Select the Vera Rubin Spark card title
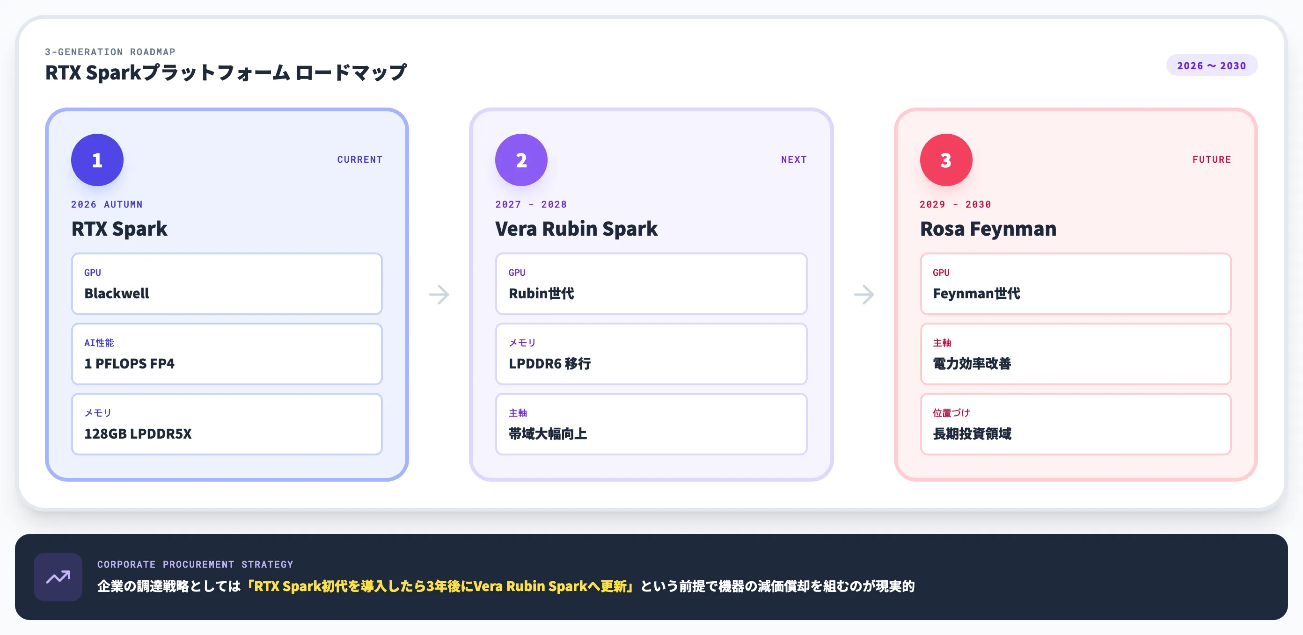 coord(576,229)
